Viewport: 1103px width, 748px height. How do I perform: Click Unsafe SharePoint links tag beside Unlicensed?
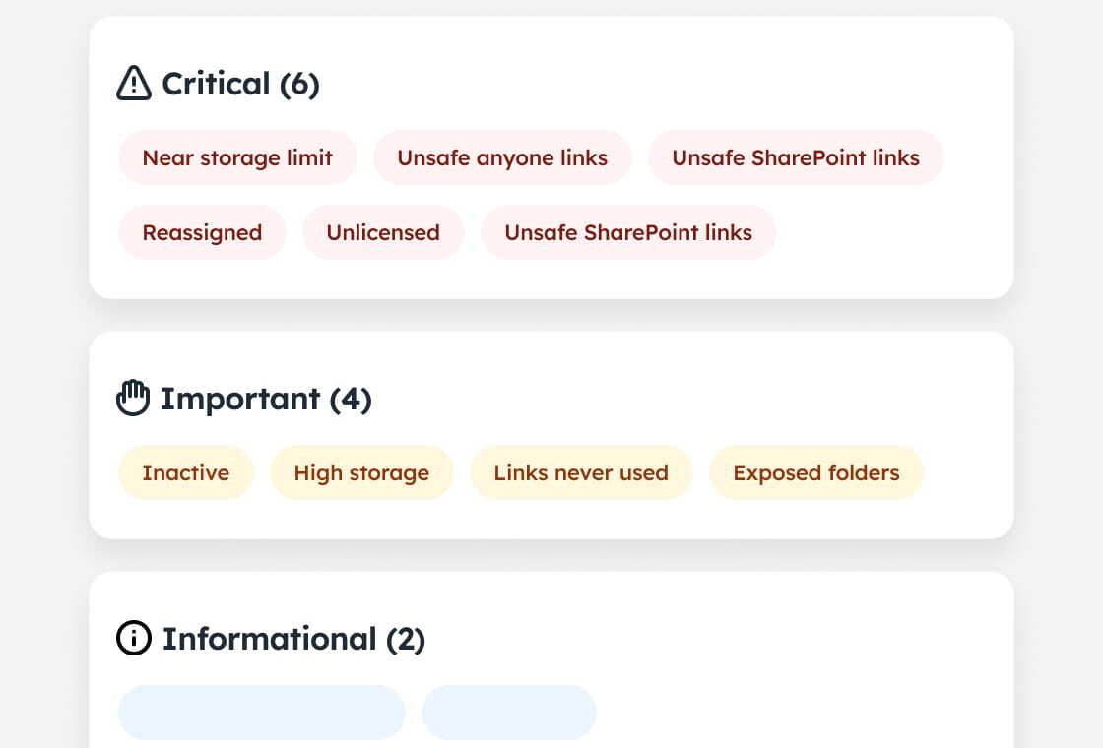628,232
